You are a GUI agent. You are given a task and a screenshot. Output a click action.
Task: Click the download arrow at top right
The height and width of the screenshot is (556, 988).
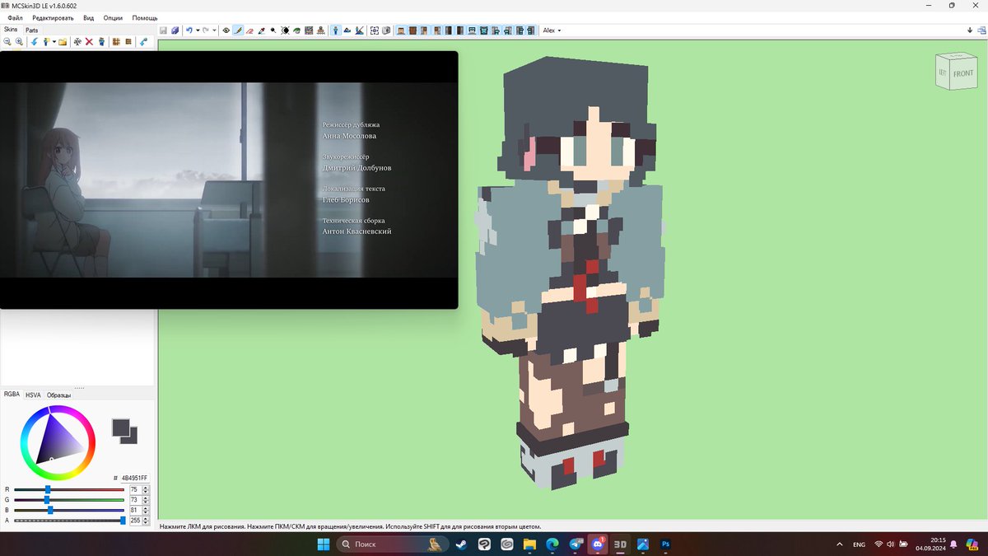coord(971,30)
